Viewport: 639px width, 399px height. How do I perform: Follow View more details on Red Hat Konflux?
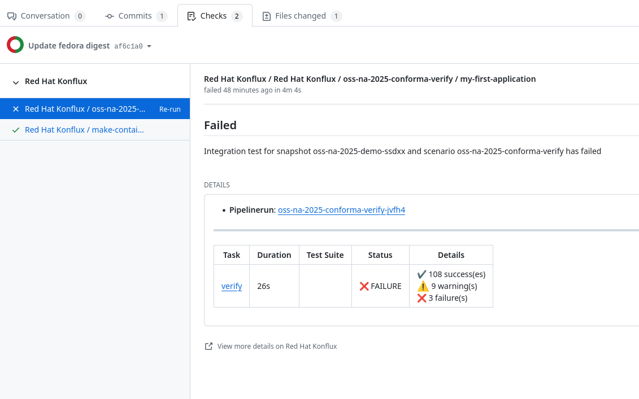click(277, 347)
